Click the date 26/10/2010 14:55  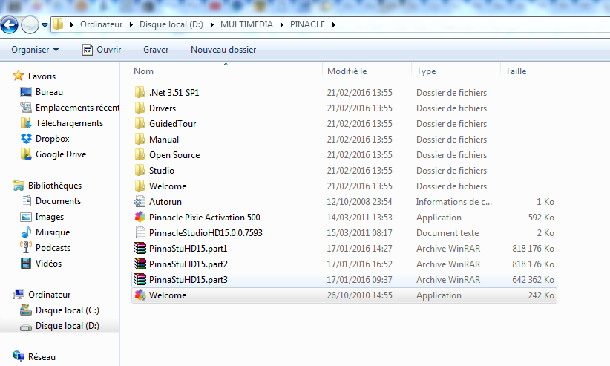coord(359,295)
